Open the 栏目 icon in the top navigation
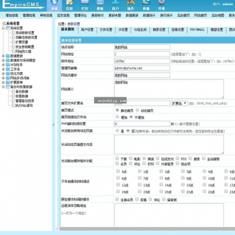The image size is (235, 235). click(84, 3)
